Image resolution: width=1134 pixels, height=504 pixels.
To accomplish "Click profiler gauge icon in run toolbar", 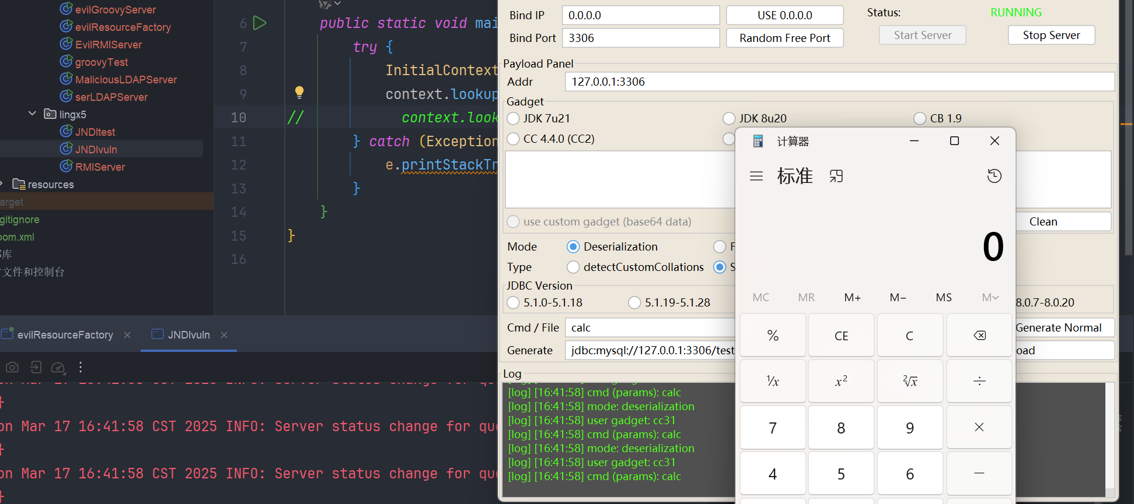I will tap(58, 367).
